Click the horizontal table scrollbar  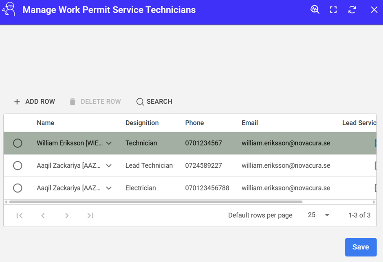coord(155,202)
